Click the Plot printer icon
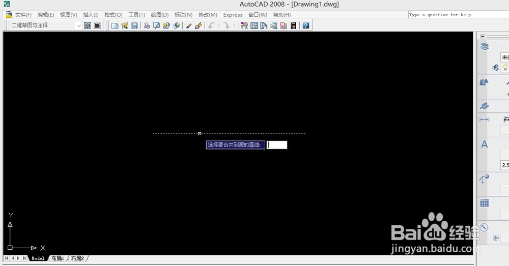 click(147, 25)
